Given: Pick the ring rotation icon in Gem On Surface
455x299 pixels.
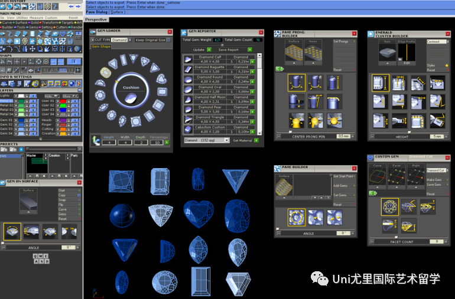Looking at the screenshot, I should 12,232.
